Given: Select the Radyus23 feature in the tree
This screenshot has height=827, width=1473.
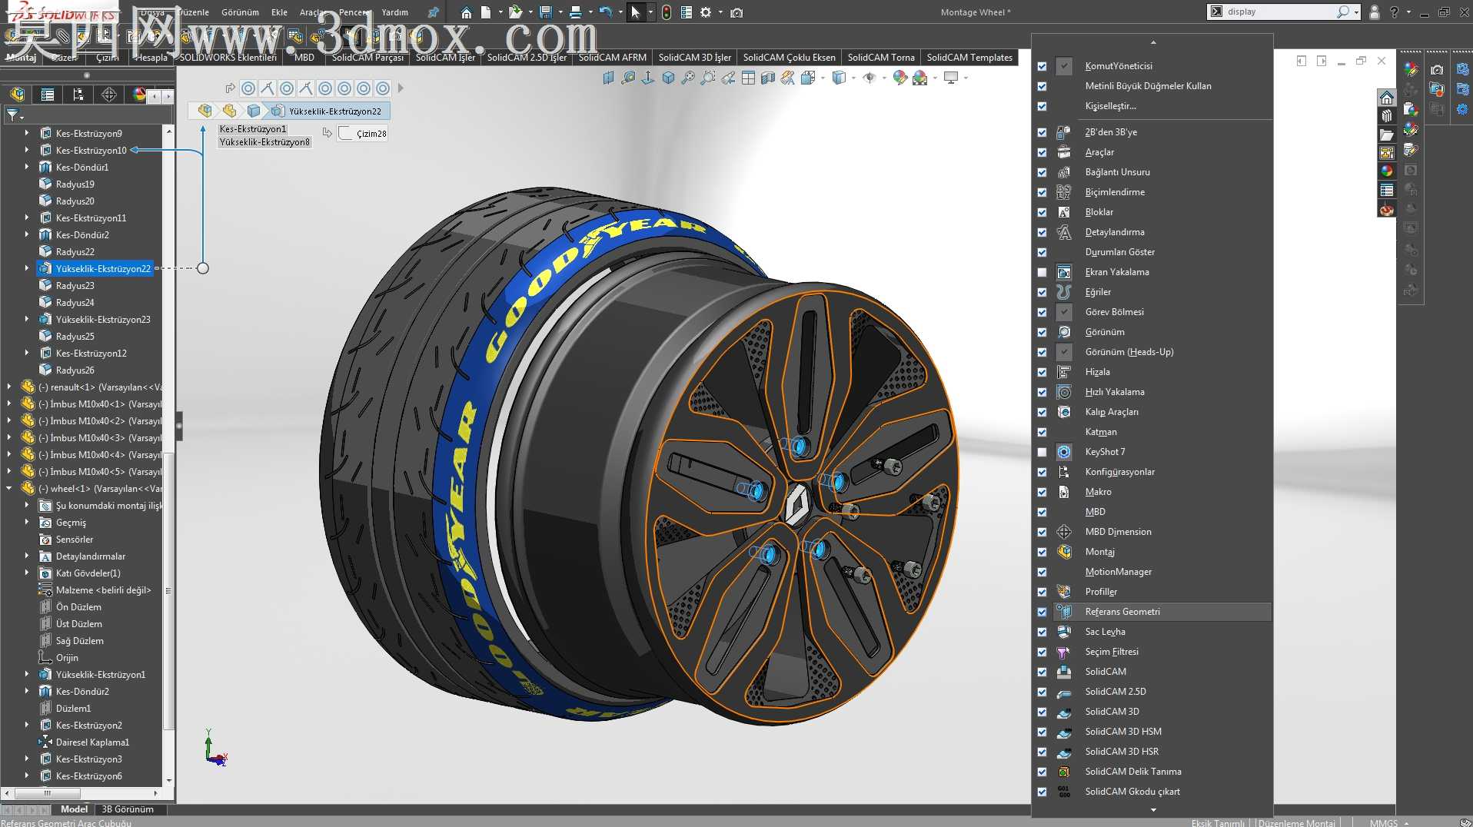Looking at the screenshot, I should click(75, 285).
